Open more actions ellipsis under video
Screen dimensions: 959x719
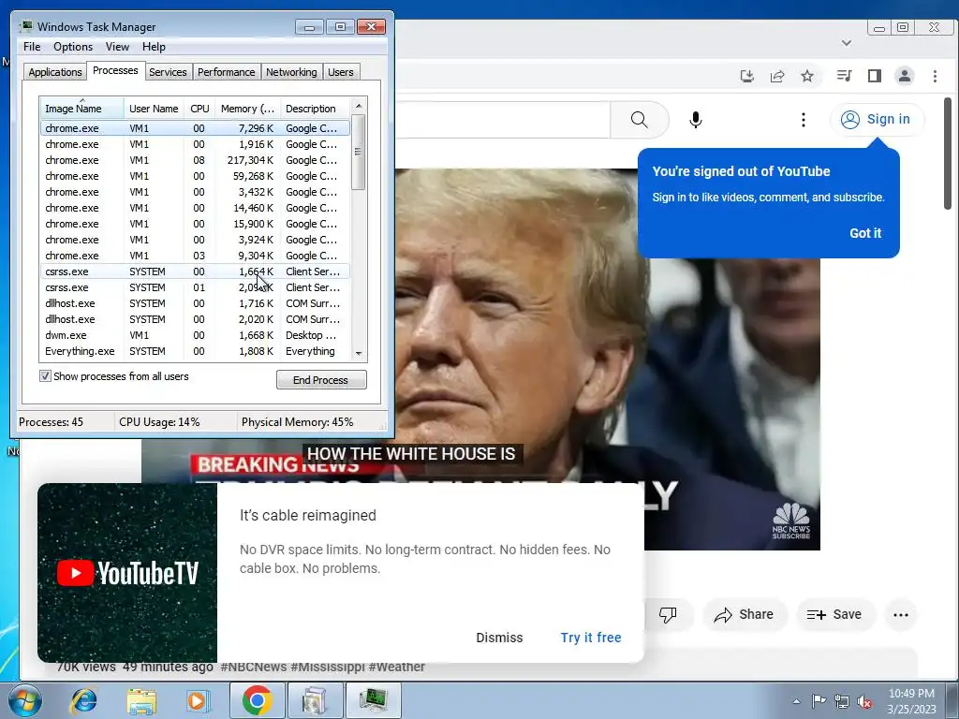[x=900, y=614]
